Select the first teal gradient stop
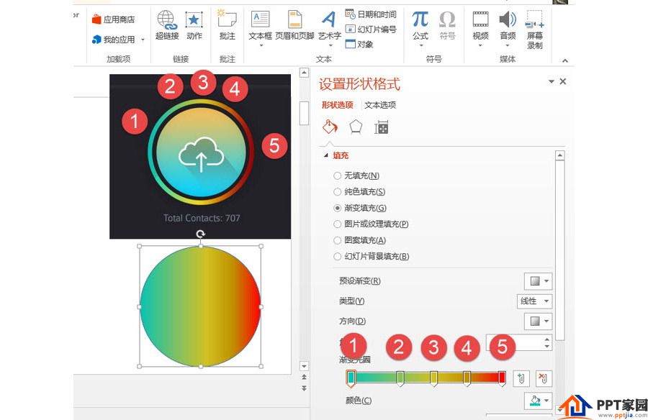The width and height of the screenshot is (648, 420). click(x=351, y=378)
